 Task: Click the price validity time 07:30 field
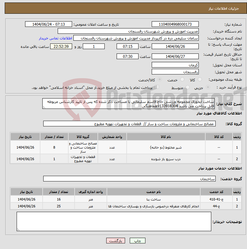pyautogui.click(x=128, y=56)
